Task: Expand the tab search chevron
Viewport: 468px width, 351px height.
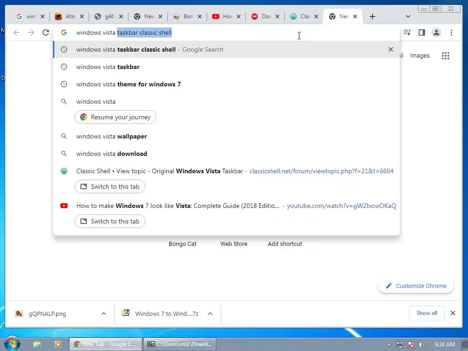Action: pyautogui.click(x=408, y=16)
